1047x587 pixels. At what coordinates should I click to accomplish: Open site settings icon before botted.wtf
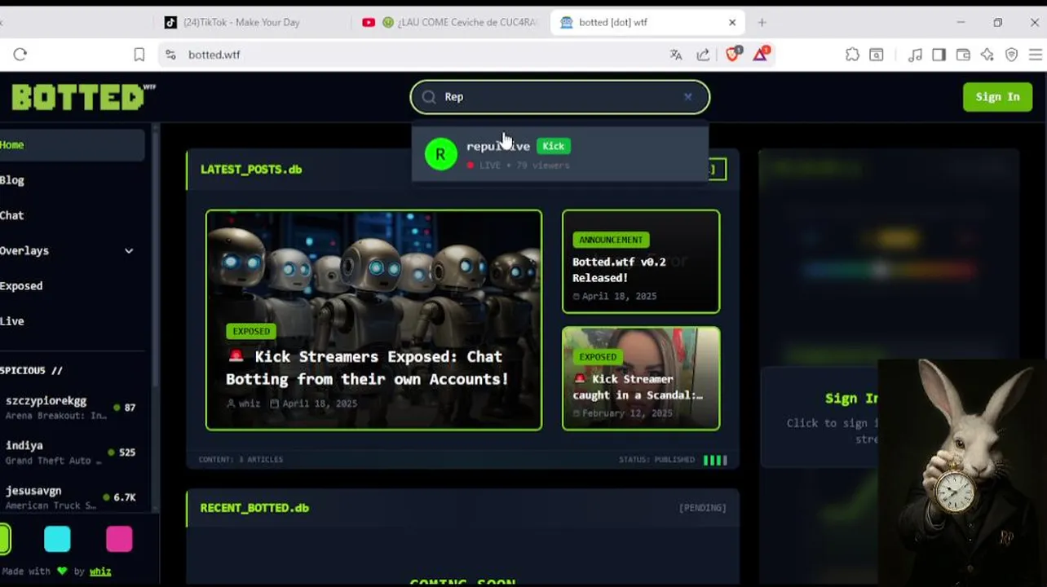point(170,55)
